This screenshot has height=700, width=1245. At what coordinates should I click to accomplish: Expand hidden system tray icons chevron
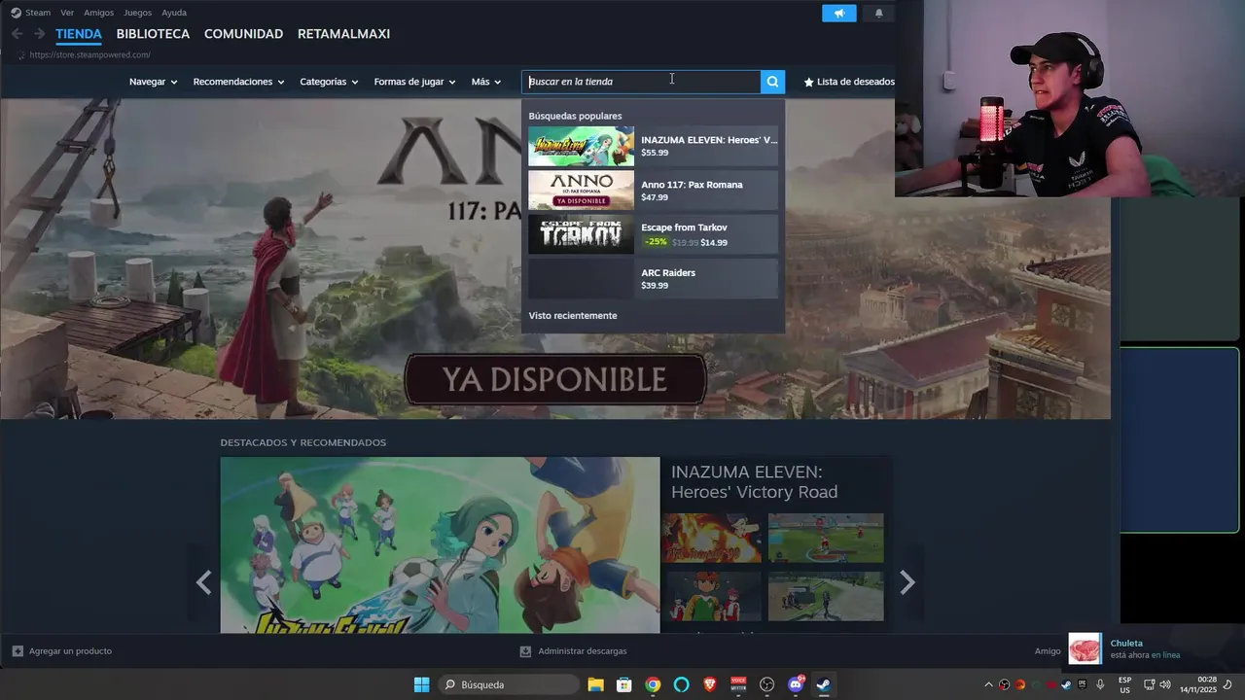[x=988, y=684]
